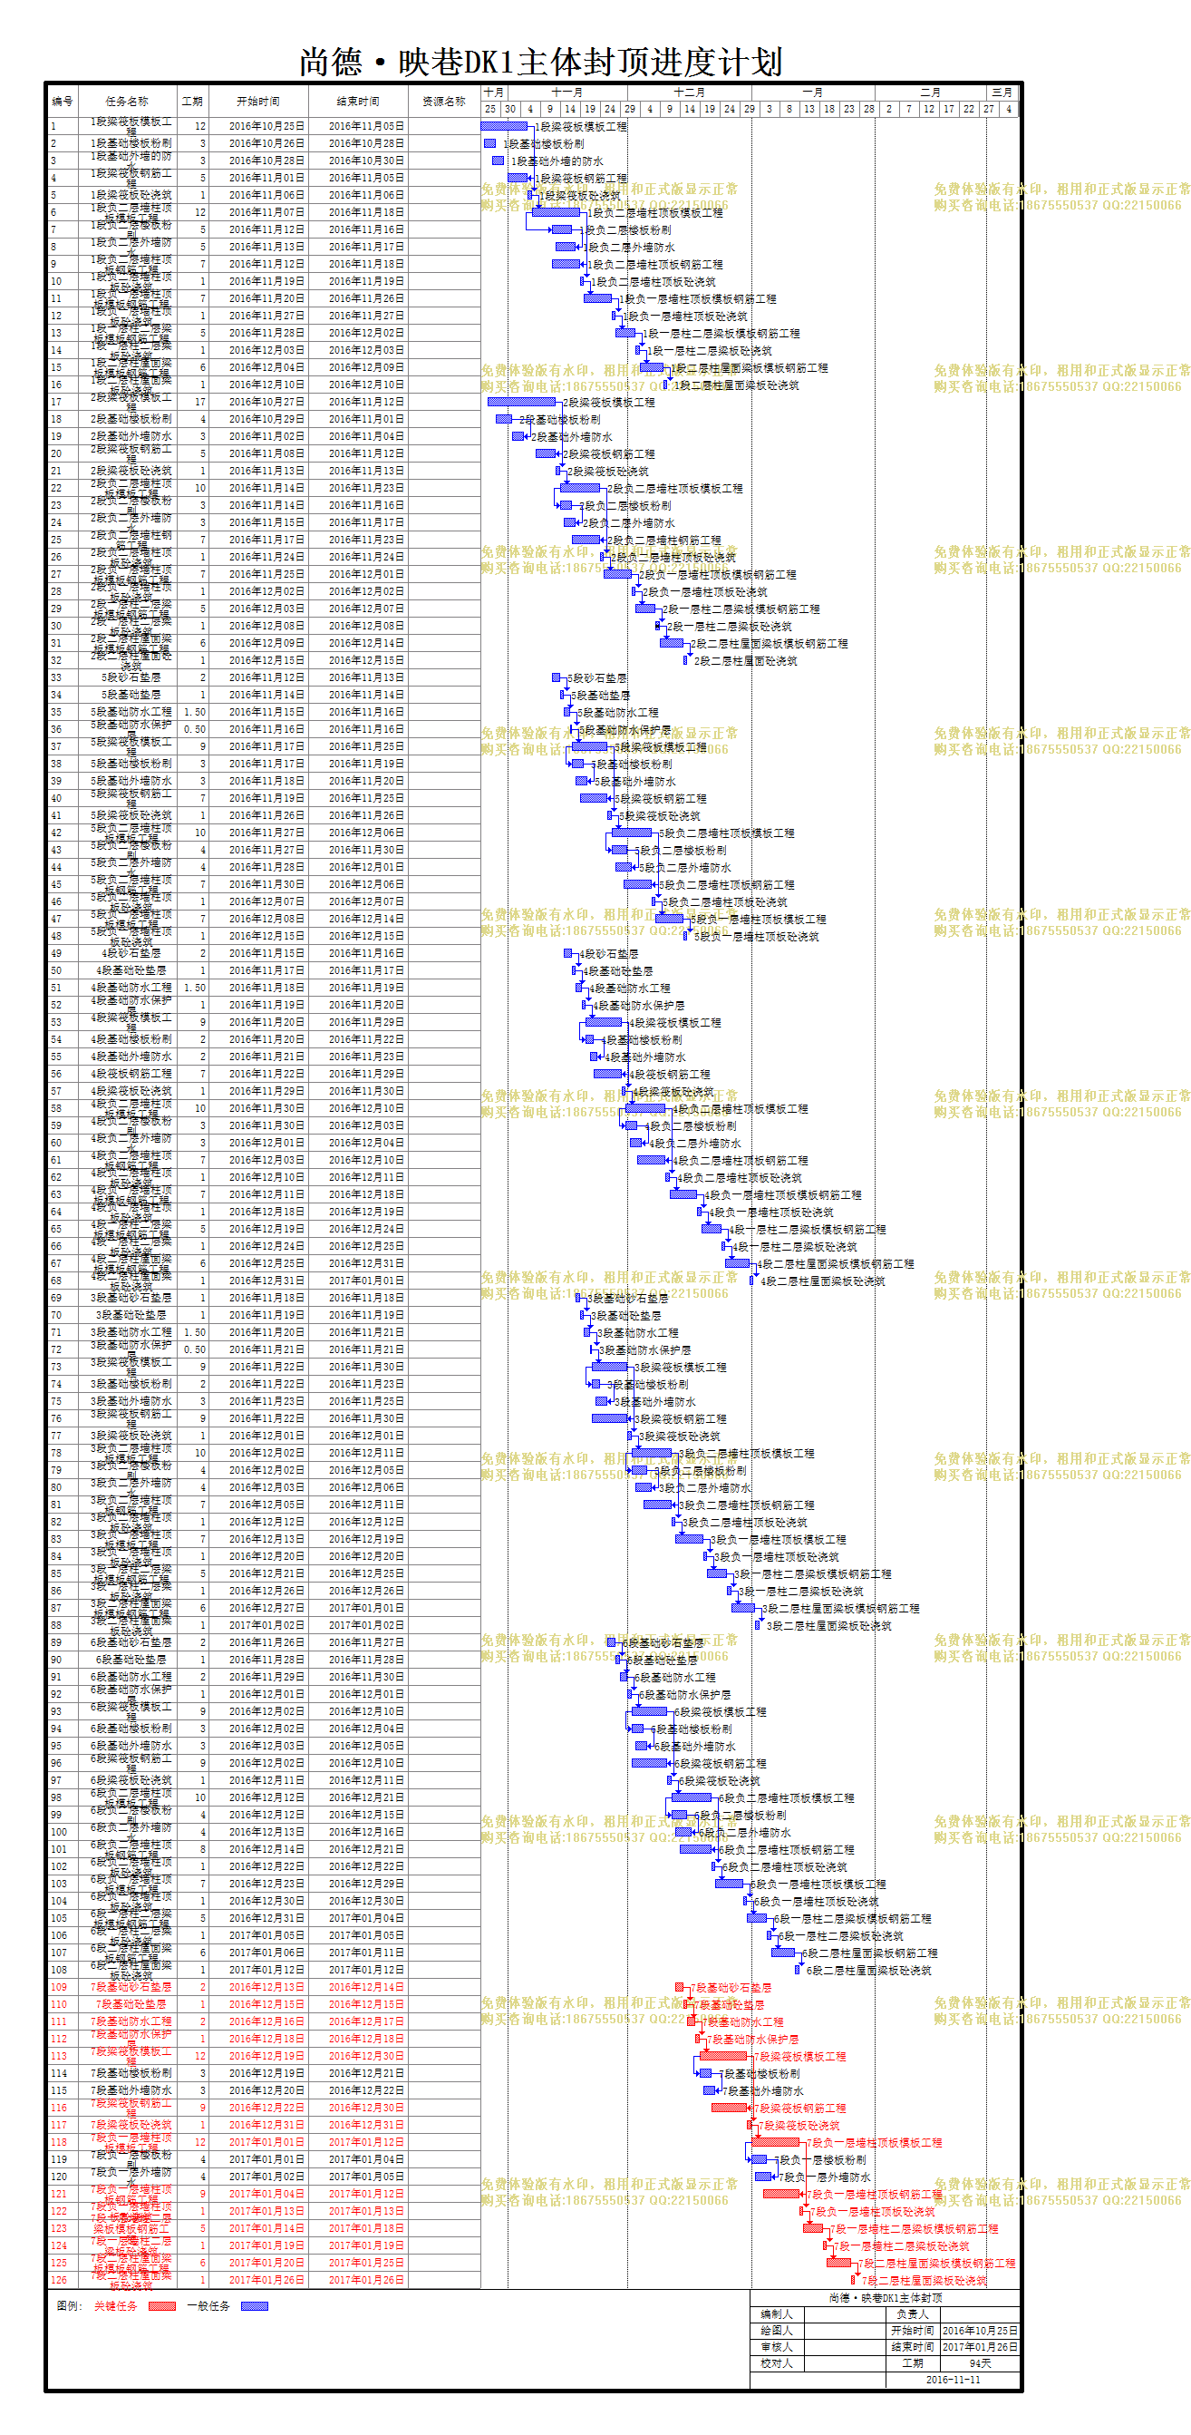
Task: Click the Gantt bar for 1段负二层墙柱顶板模板工程
Action: tap(556, 213)
